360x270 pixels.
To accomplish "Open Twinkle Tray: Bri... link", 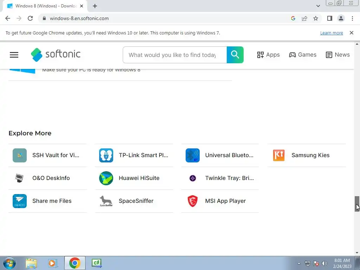I will 229,178.
